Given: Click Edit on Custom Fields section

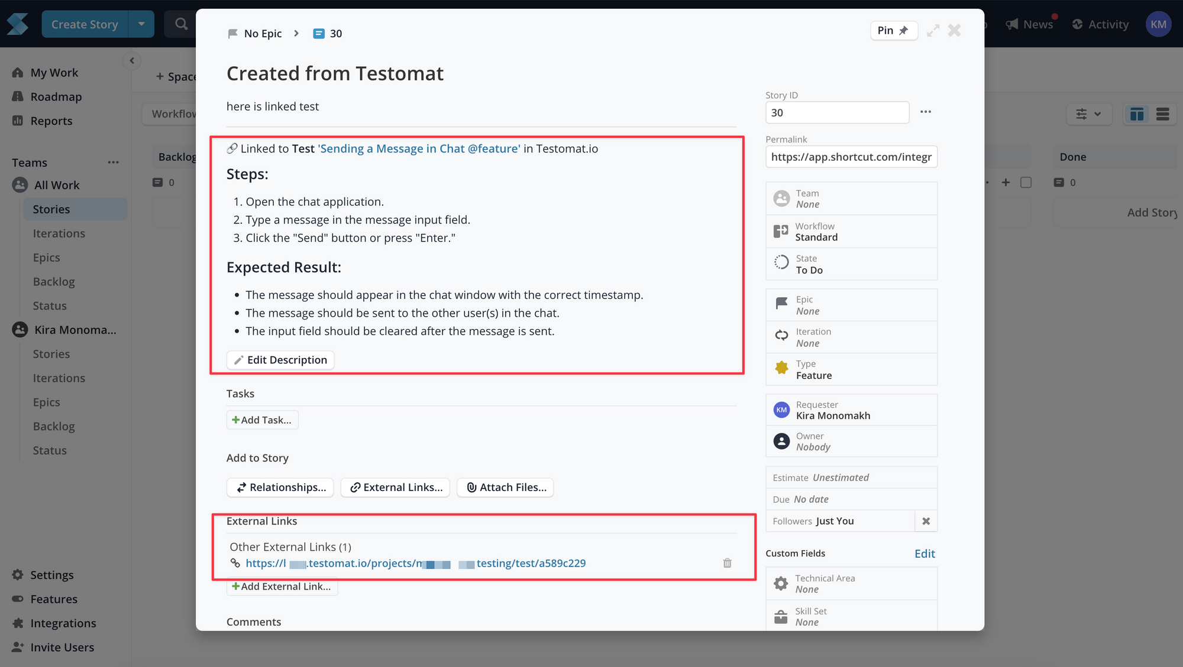Looking at the screenshot, I should (x=926, y=554).
